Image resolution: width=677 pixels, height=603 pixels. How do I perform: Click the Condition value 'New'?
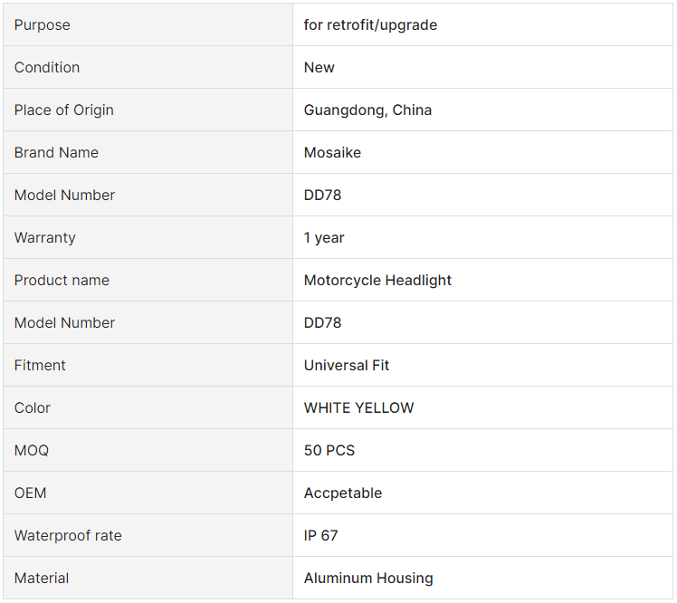coord(319,67)
